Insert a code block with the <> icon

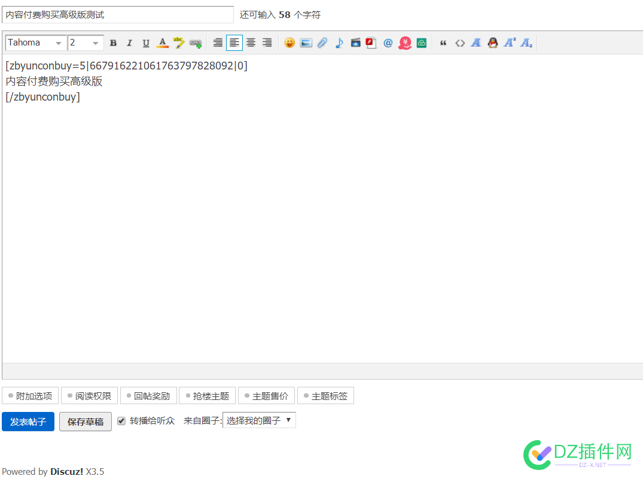tap(460, 43)
